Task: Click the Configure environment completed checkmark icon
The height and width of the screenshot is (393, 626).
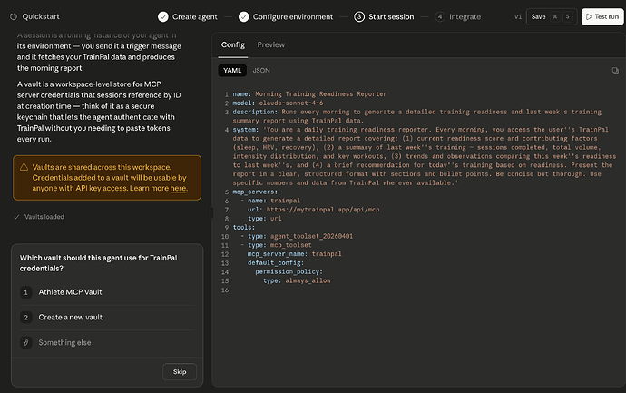Action: point(243,16)
